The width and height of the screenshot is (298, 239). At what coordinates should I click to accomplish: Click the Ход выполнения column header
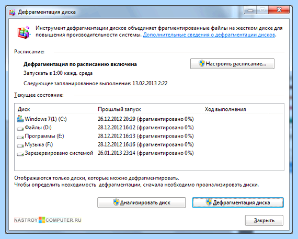click(235, 109)
